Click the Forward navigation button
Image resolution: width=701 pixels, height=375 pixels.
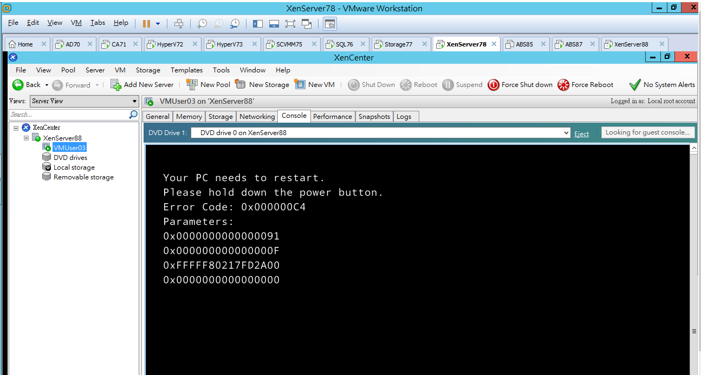point(72,85)
